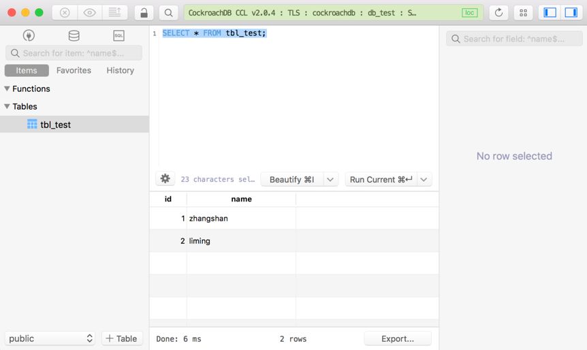
Task: Click the id column header
Action: coord(168,199)
